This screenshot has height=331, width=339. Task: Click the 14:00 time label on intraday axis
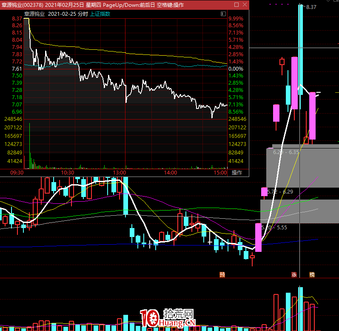[171, 173]
